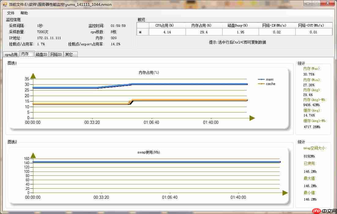The image size is (337, 214).
Task: Click the 网络-IN(Mb/s) column header
Action: 277,25
